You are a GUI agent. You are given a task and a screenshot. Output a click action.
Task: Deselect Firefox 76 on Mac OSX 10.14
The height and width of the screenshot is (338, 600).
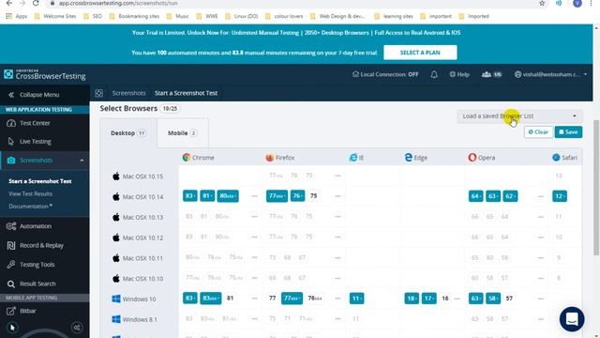pyautogui.click(x=297, y=196)
